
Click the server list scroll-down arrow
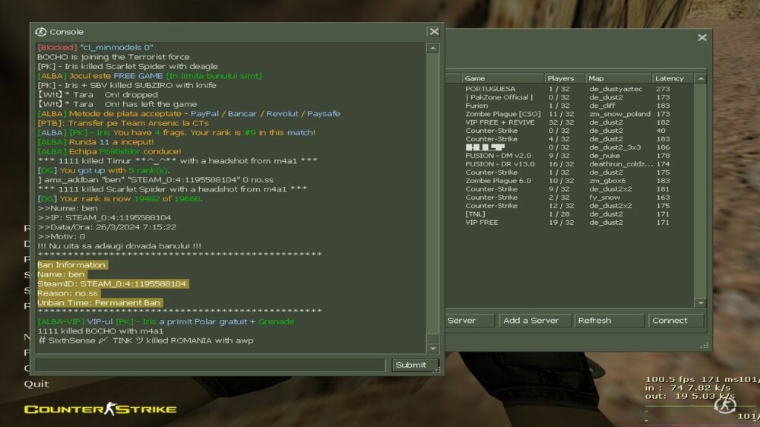click(700, 303)
